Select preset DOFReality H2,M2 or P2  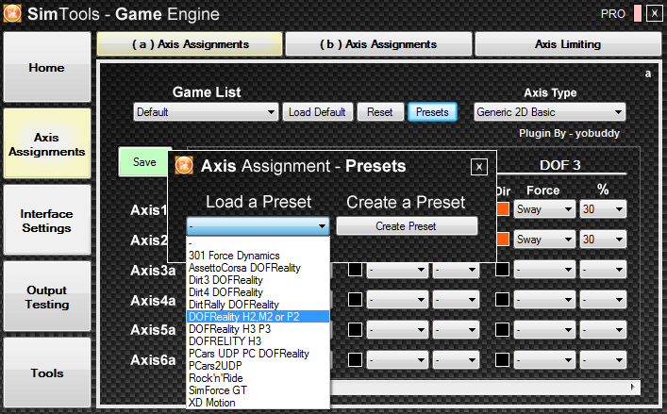pos(258,317)
